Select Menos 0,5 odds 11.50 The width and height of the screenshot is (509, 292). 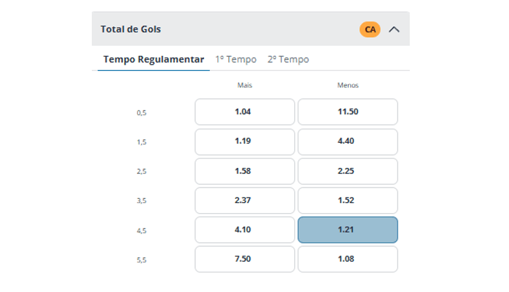(348, 112)
